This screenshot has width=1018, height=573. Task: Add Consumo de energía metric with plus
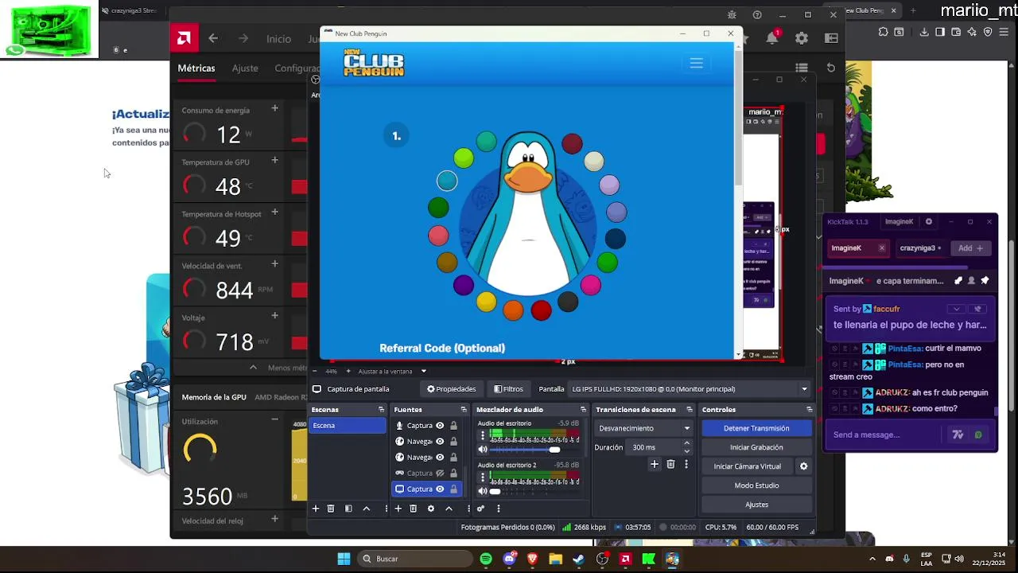click(274, 108)
